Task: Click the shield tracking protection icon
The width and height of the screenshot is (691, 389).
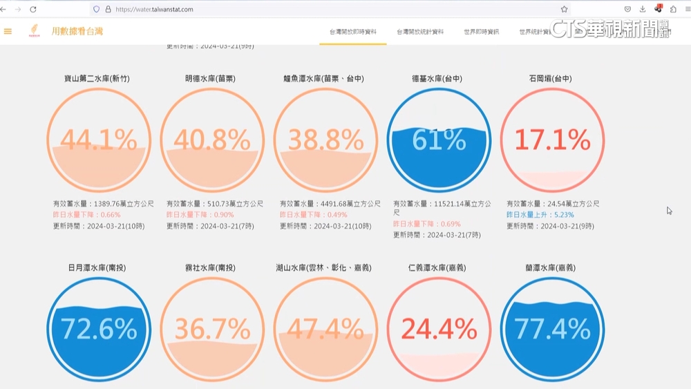Action: pyautogui.click(x=96, y=9)
